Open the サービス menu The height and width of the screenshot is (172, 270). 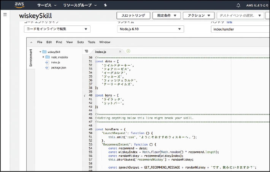pos(47,5)
